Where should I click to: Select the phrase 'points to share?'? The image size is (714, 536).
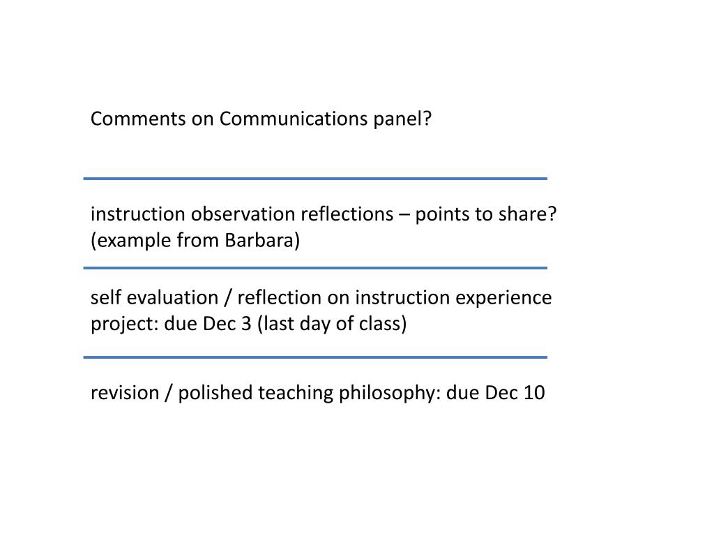pos(486,215)
